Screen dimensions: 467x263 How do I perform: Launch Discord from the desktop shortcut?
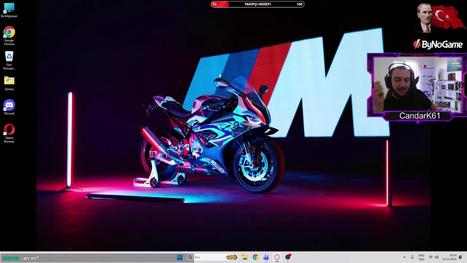(x=9, y=108)
